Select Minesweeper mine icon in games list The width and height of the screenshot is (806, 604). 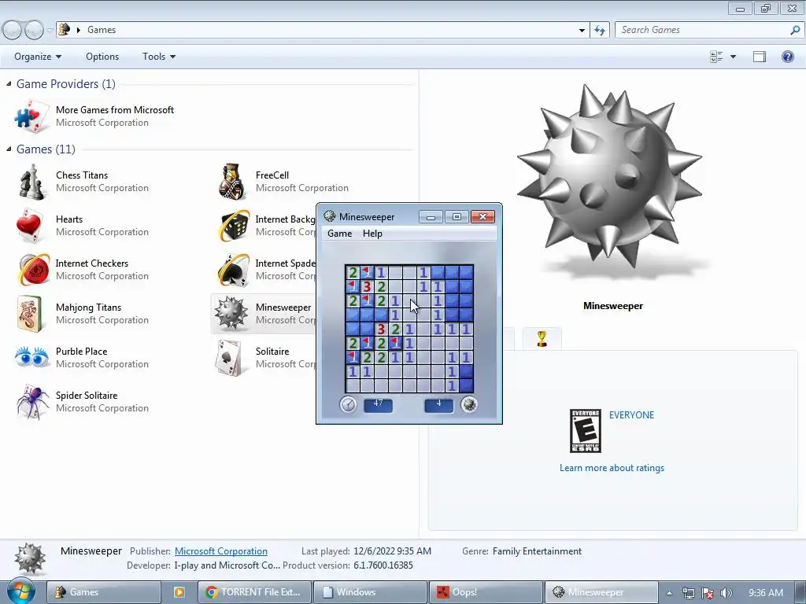click(231, 313)
